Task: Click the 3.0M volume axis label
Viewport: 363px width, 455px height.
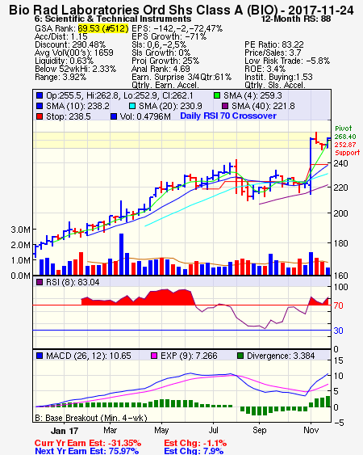Action: pos(20,230)
